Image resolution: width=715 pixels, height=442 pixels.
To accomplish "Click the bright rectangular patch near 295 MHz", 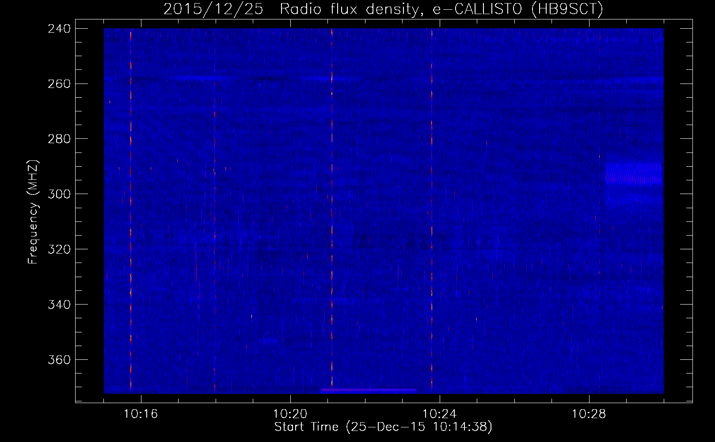I will click(633, 173).
